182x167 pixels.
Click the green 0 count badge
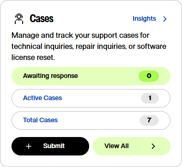pos(149,76)
